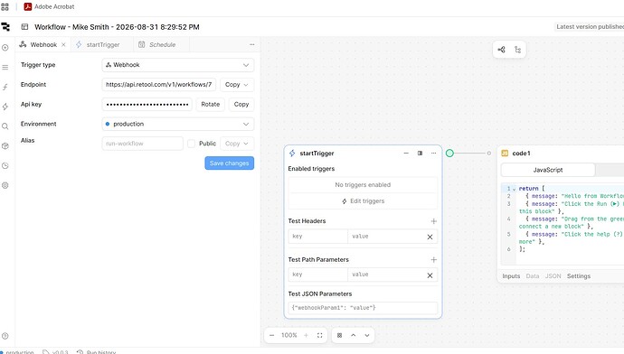
Task: Add a Test Path Parameters row with the plus
Action: coord(434,259)
